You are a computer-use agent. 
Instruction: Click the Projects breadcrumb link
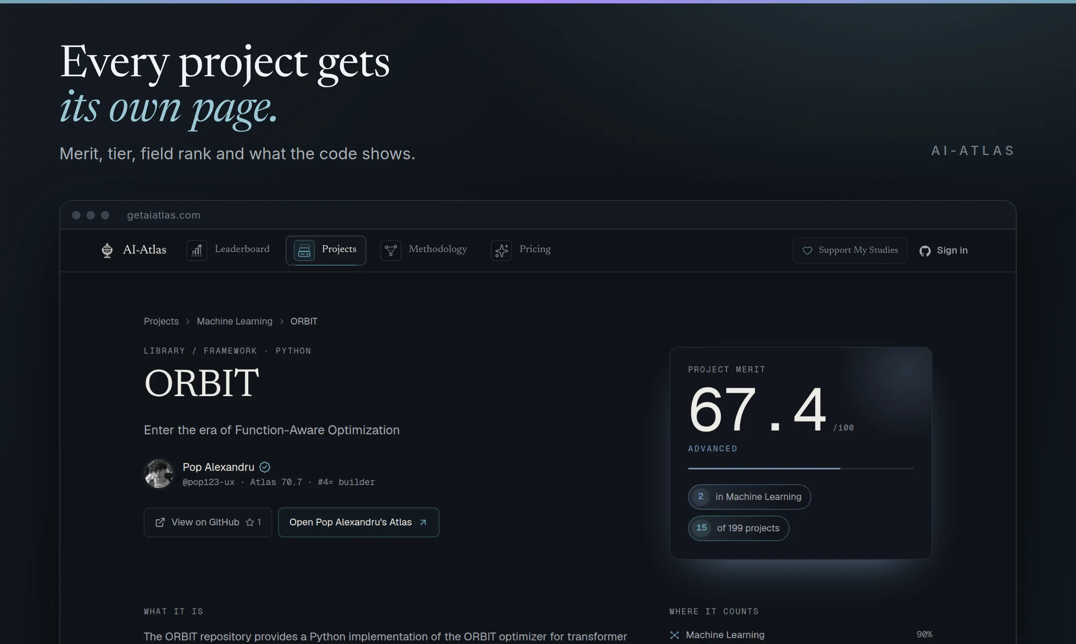click(161, 321)
